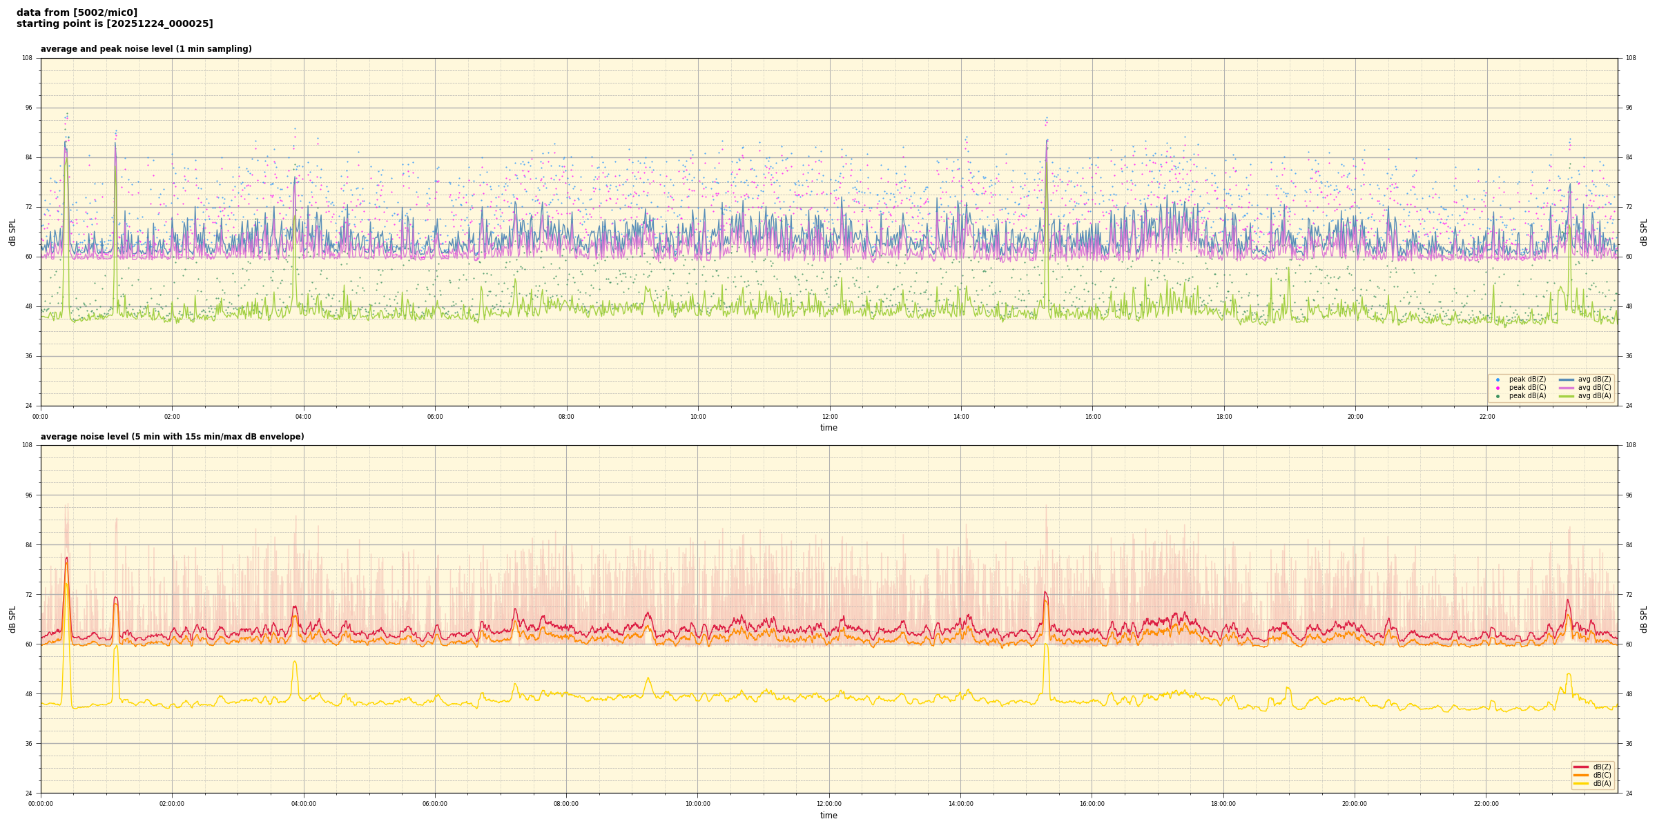Click the green peak dB(A) legend marker
Image resolution: width=1657 pixels, height=828 pixels.
pyautogui.click(x=1498, y=396)
